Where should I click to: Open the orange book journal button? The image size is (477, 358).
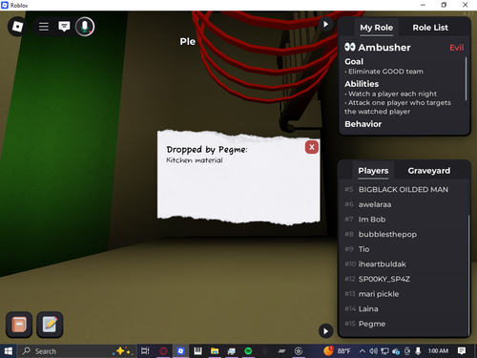click(19, 325)
